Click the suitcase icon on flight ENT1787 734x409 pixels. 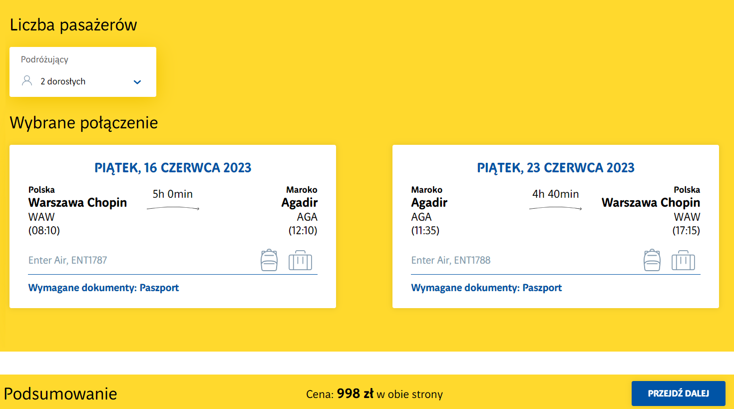(300, 260)
